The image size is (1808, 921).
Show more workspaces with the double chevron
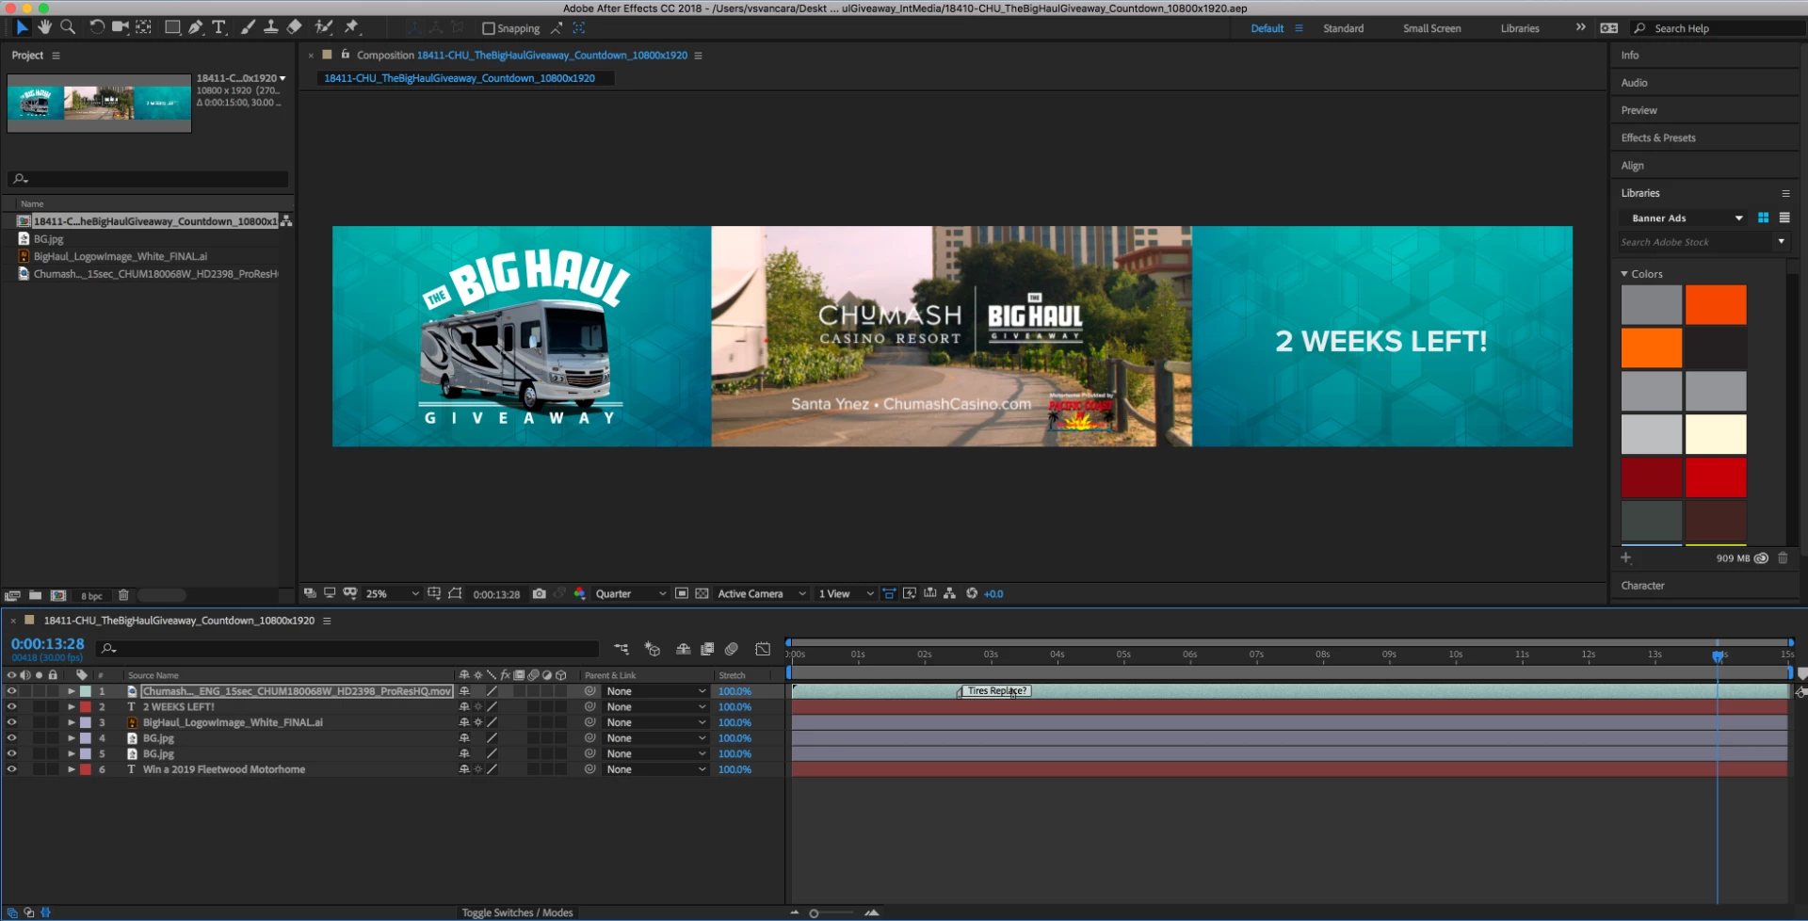tap(1580, 27)
